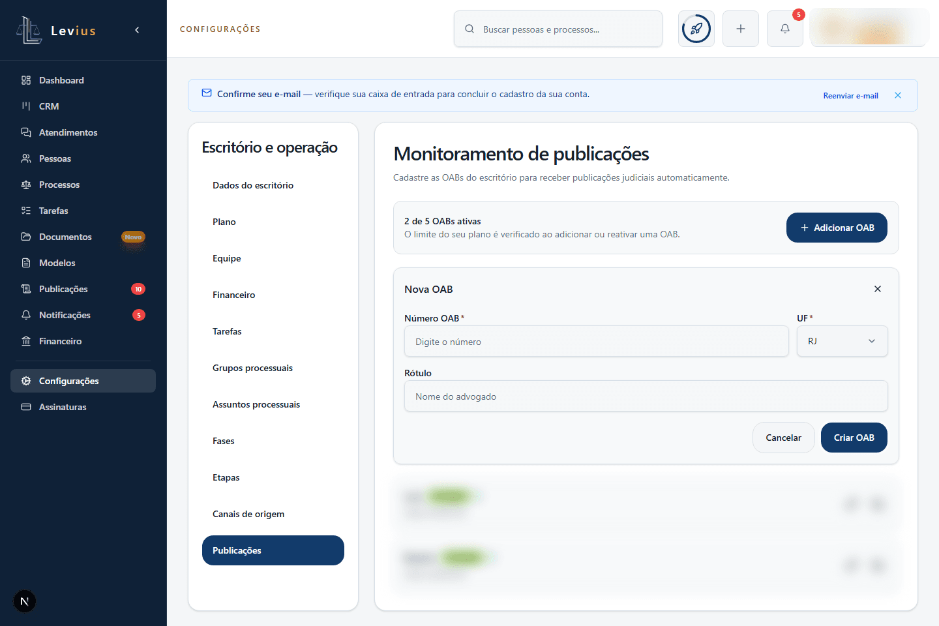Click the Criar OAB button
Viewport: 939px width, 626px height.
coord(854,438)
